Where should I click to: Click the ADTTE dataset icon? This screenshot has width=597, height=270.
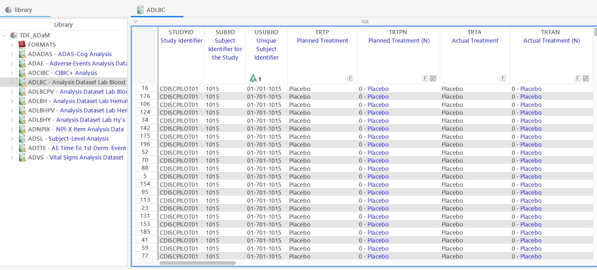22,148
